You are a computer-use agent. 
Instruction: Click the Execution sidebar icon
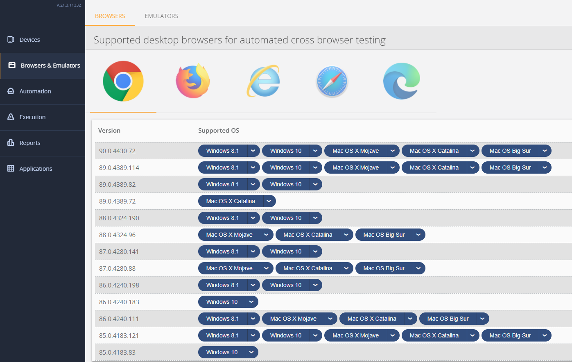click(x=11, y=117)
